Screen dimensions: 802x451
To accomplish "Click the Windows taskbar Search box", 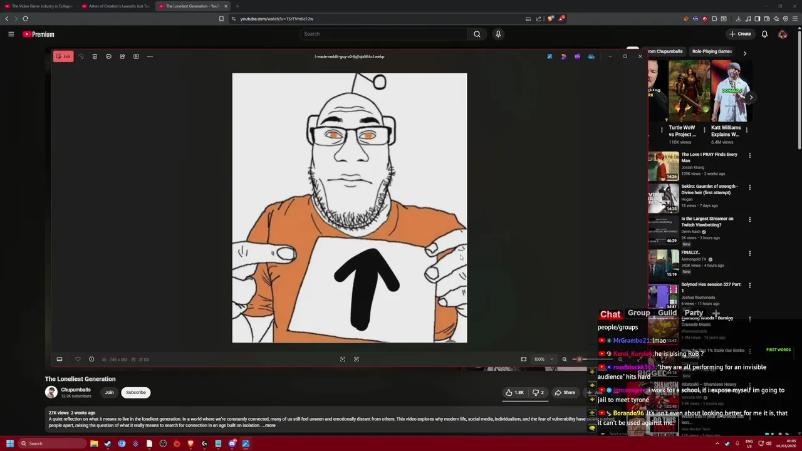I will pyautogui.click(x=53, y=443).
